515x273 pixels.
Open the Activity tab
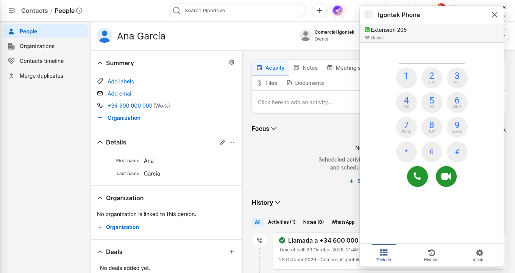point(270,67)
